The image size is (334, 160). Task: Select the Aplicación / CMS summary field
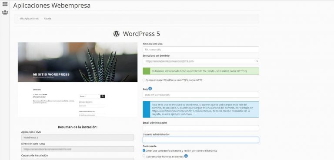pyautogui.click(x=77, y=138)
